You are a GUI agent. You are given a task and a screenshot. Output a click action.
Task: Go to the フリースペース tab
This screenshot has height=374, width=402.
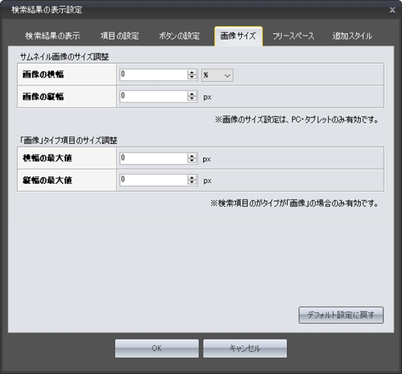293,36
